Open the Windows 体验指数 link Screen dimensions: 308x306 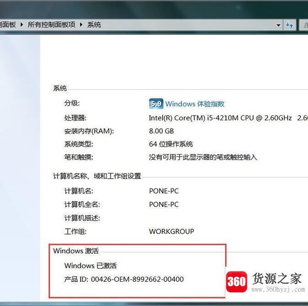point(195,104)
